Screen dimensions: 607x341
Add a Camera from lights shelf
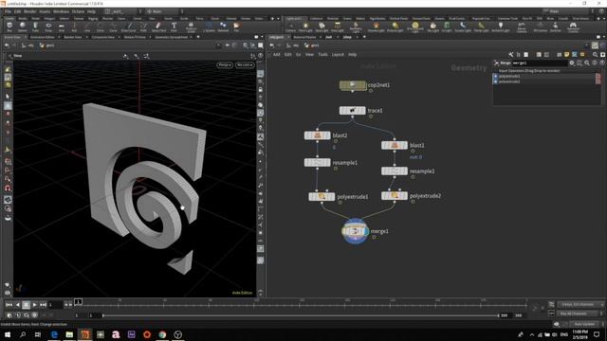point(291,27)
